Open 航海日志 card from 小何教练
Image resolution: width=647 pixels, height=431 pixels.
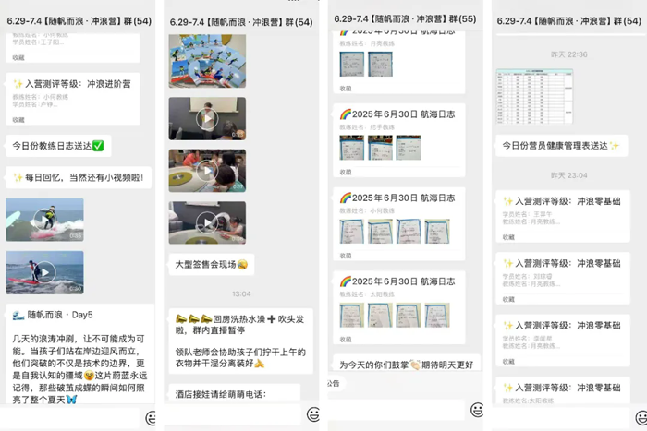pos(396,221)
